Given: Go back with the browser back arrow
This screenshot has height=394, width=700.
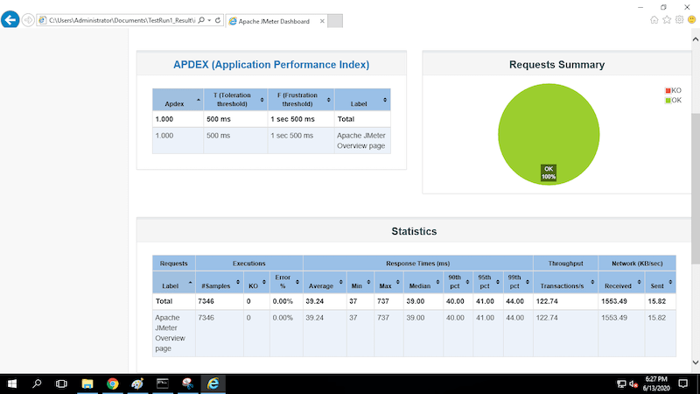Looking at the screenshot, I should pyautogui.click(x=10, y=19).
